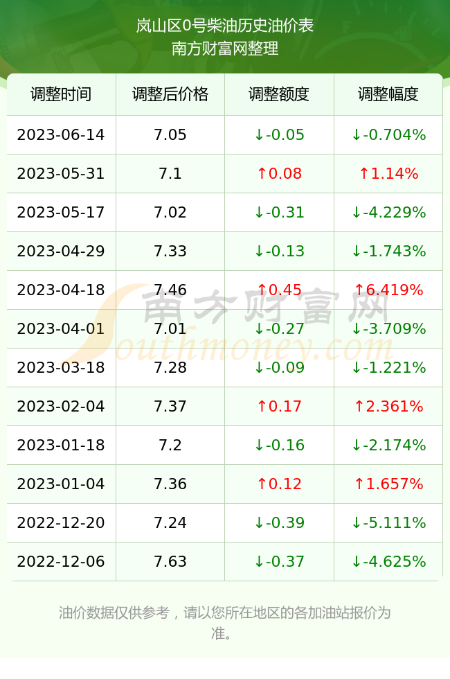
Task: Click the price 7.05 cell
Action: [x=170, y=134]
